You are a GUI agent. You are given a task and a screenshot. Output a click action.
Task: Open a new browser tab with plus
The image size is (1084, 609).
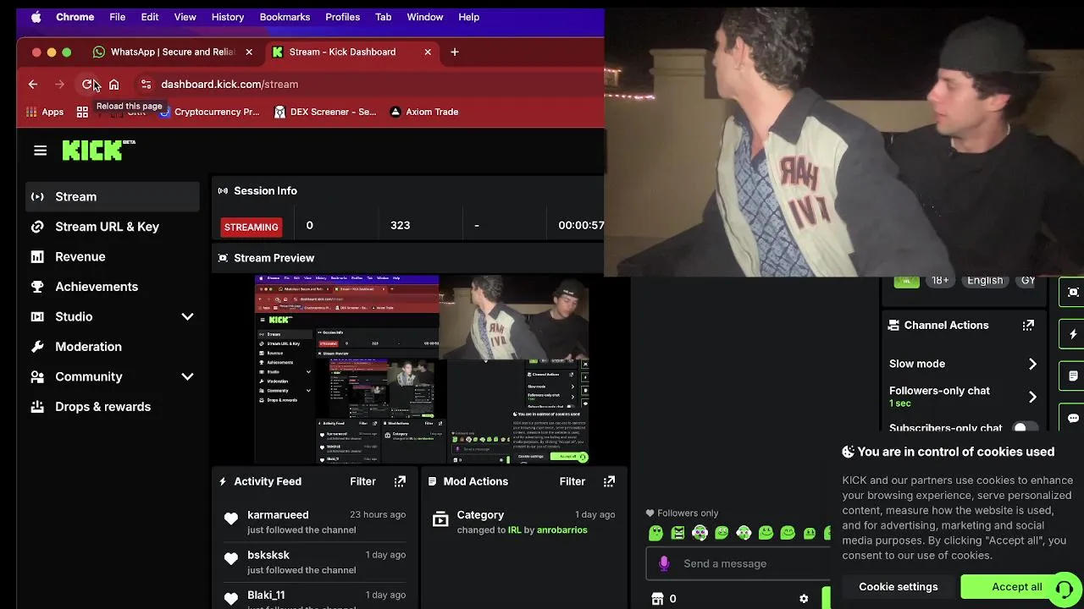455,52
